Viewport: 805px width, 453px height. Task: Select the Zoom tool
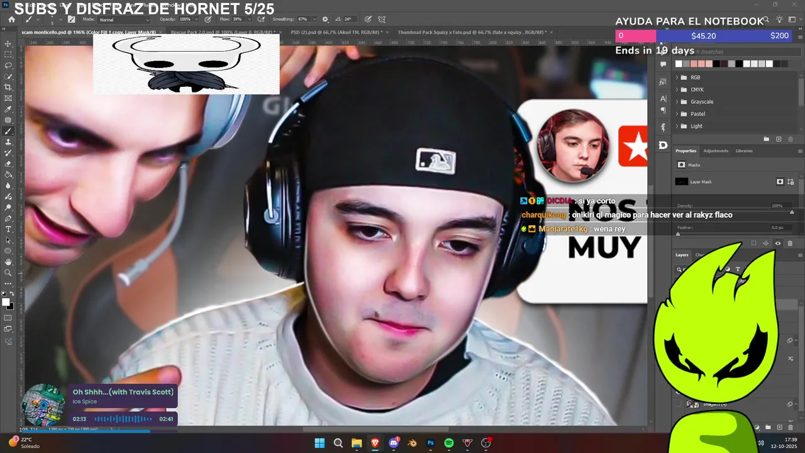[x=8, y=272]
